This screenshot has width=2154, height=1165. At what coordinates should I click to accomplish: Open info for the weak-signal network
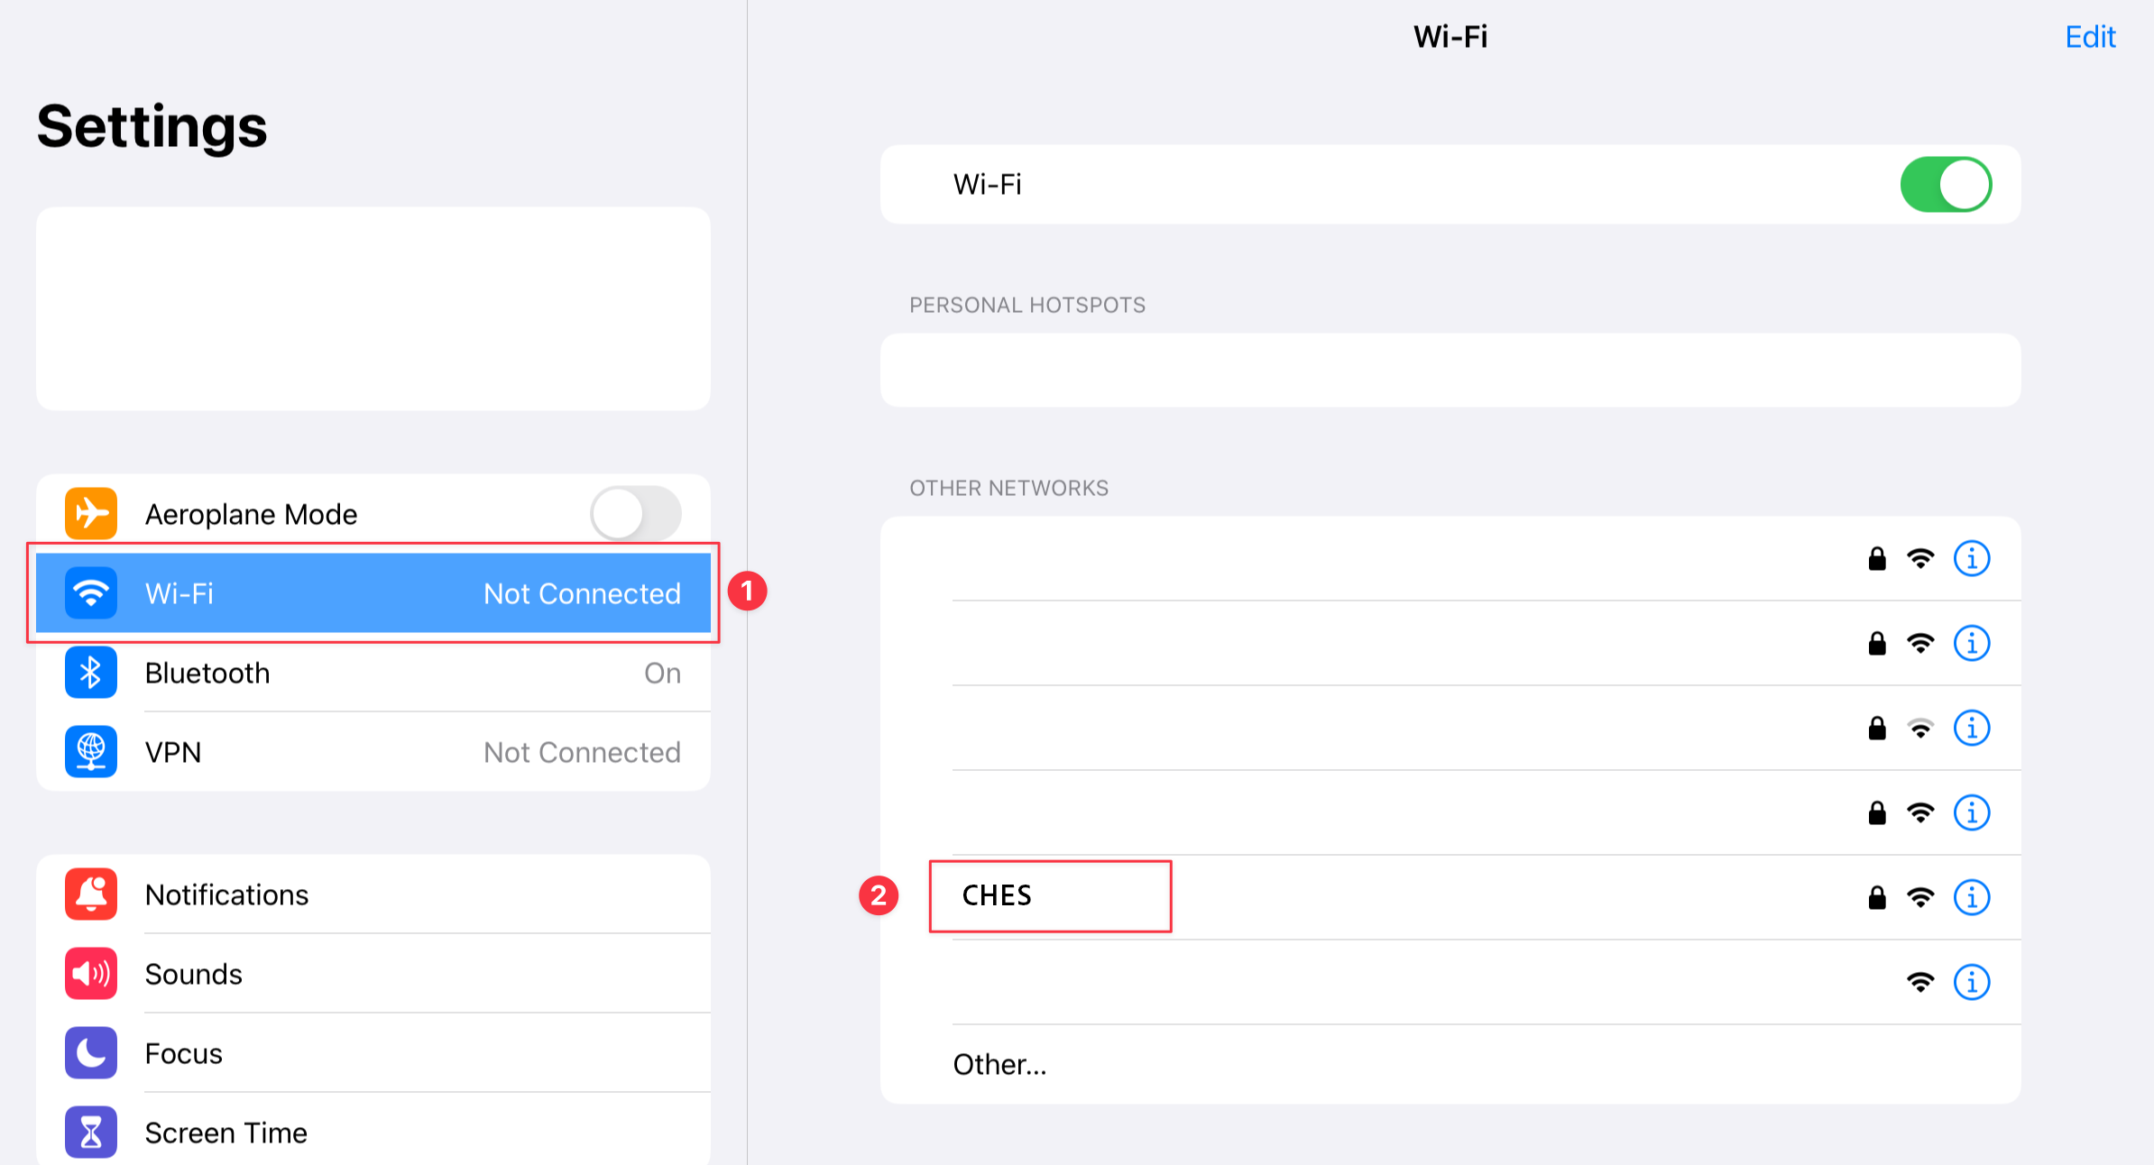point(1971,728)
